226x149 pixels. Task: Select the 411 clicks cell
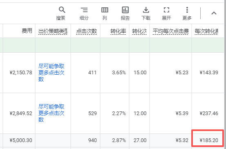(x=92, y=73)
